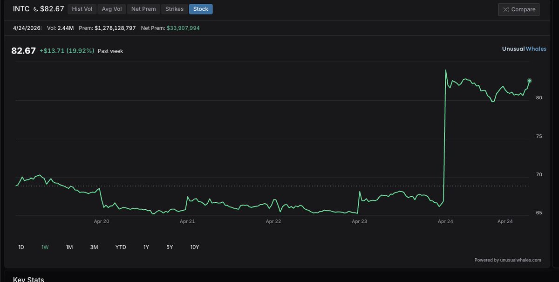Open the Powered by unusualwhales.com link
This screenshot has width=559, height=282.
point(508,260)
